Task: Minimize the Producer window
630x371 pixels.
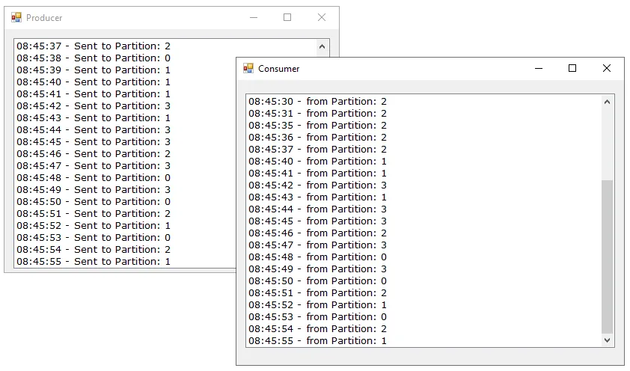Action: point(254,17)
